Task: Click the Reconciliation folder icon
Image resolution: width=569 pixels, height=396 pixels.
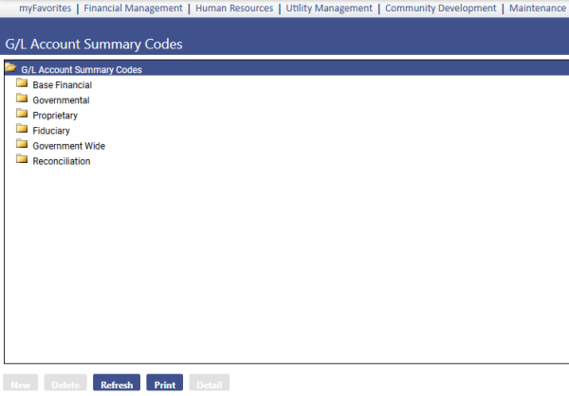Action: click(22, 159)
